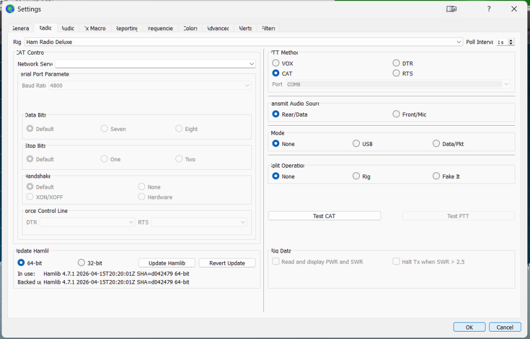The width and height of the screenshot is (530, 339).
Task: Open the Alerts tab
Action: pos(245,29)
